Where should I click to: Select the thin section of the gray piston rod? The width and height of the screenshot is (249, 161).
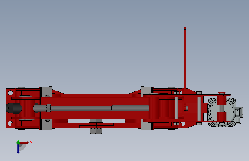(83, 108)
